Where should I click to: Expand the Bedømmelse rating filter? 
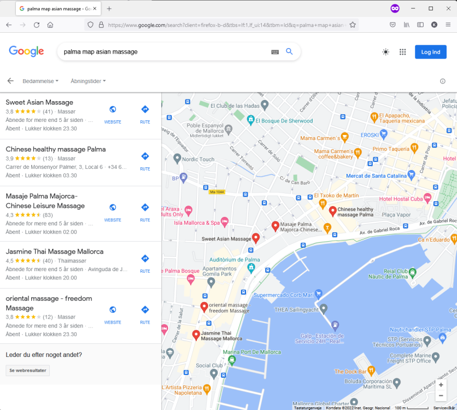40,81
